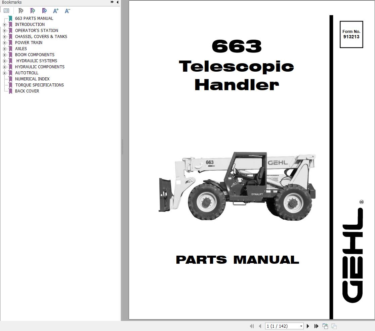Go to the BACK COVER bookmark
Viewport: 375px width, 331px height.
point(27,91)
